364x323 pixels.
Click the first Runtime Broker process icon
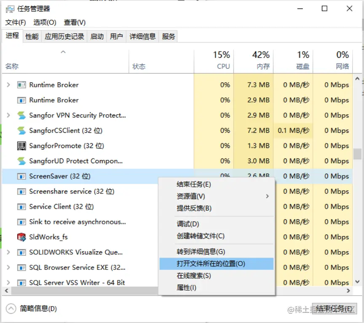tap(21, 85)
